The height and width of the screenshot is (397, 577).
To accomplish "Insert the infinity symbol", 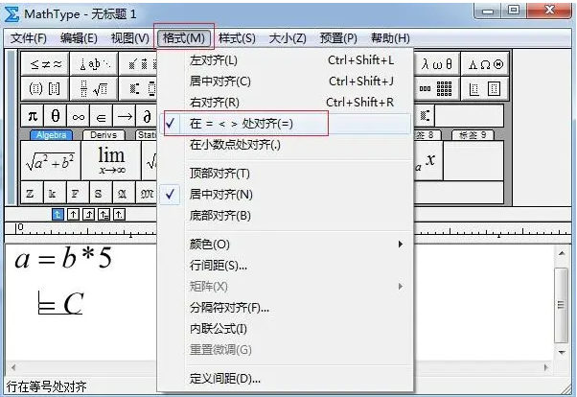I will tap(79, 116).
